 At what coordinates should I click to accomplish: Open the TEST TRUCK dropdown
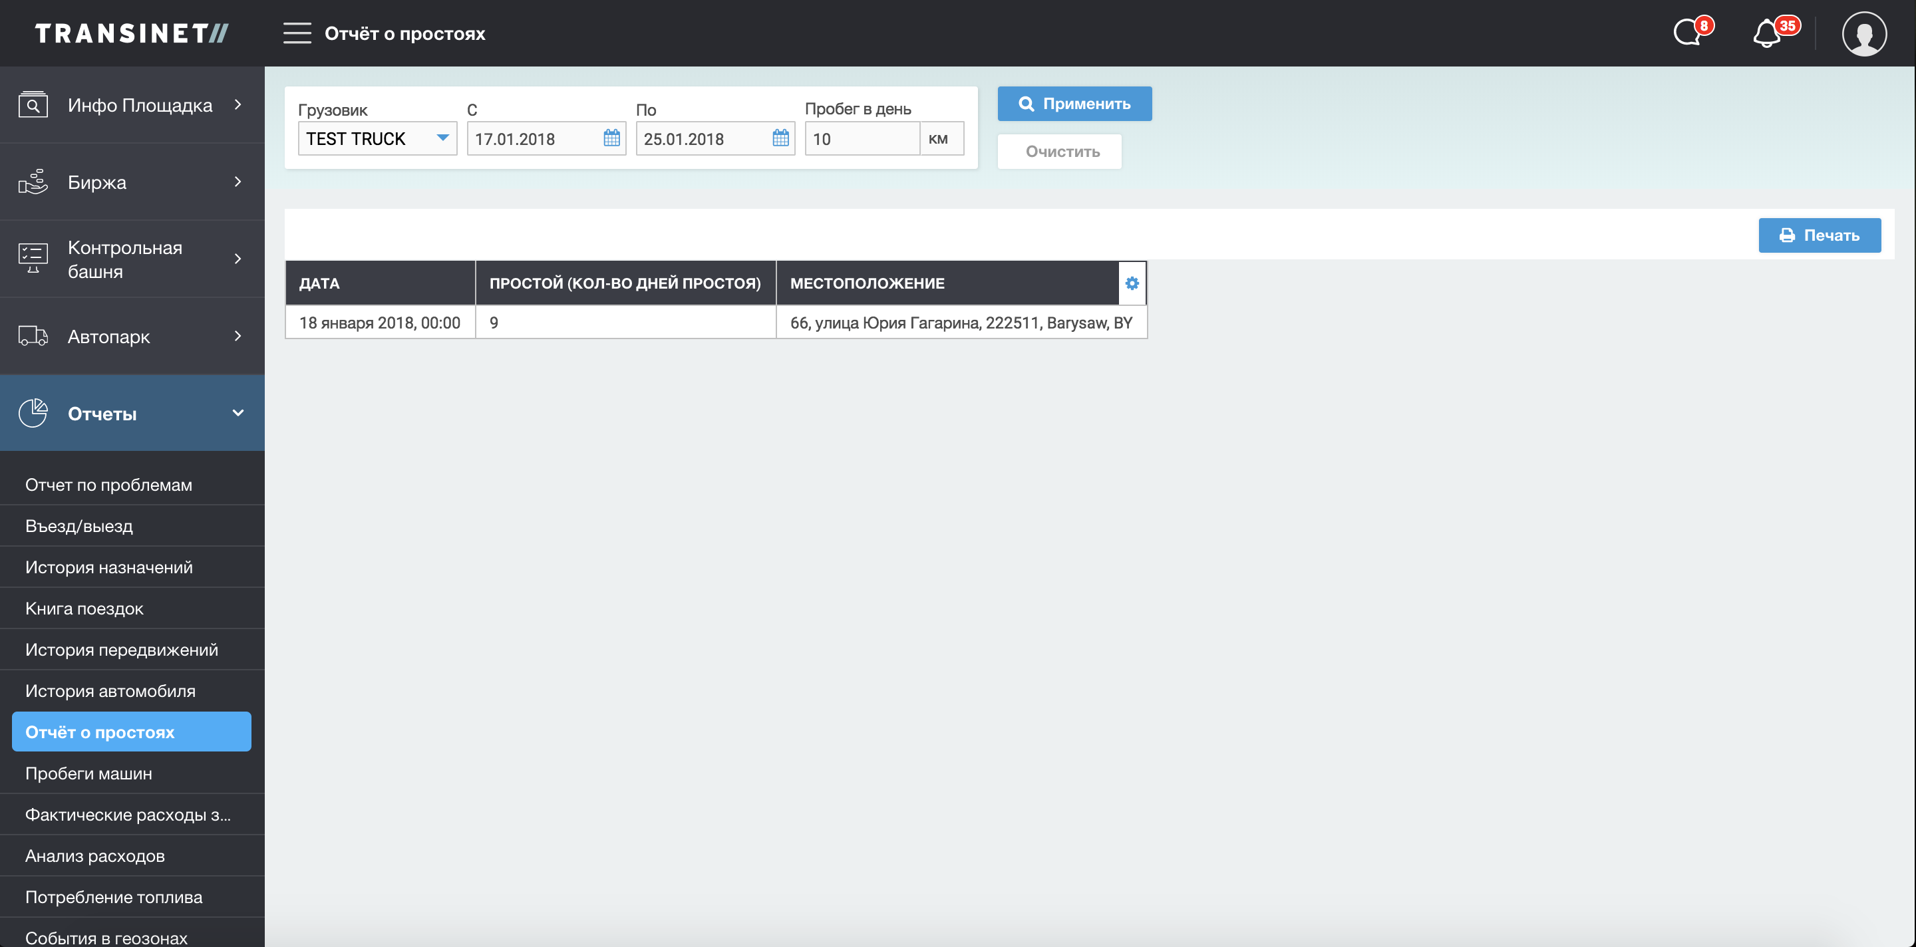(x=377, y=138)
